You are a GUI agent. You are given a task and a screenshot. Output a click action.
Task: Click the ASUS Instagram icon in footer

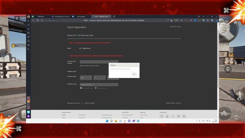coord(162,116)
